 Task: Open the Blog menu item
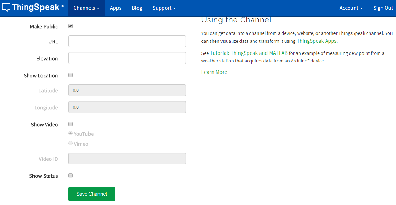click(x=137, y=8)
